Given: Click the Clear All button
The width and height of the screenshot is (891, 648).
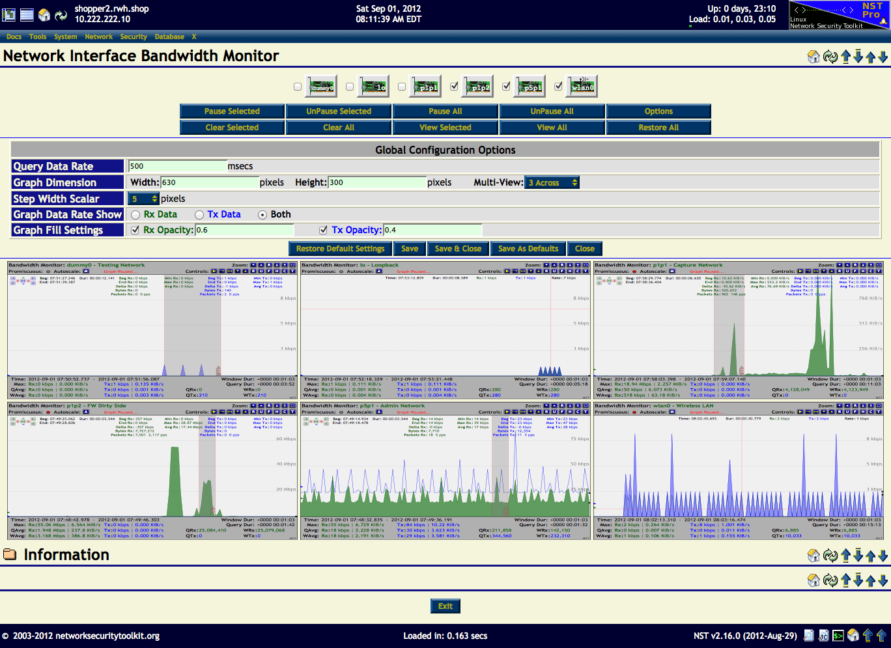Looking at the screenshot, I should [339, 128].
